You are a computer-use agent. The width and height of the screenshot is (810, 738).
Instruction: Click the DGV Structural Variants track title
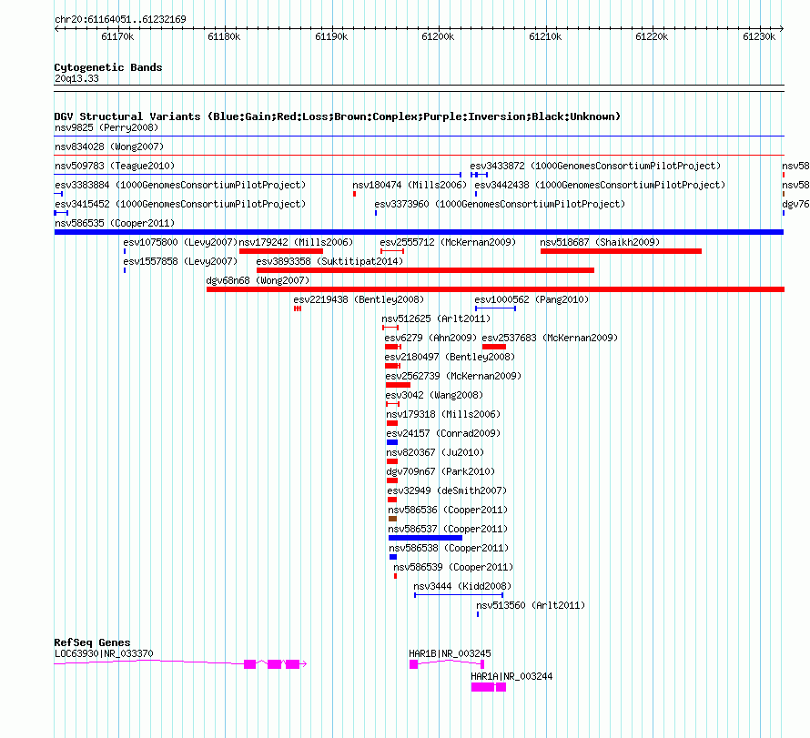[x=338, y=116]
